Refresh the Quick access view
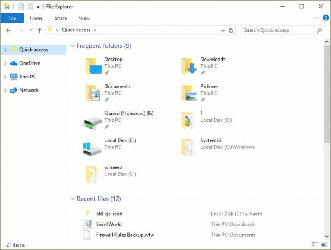 click(x=231, y=30)
